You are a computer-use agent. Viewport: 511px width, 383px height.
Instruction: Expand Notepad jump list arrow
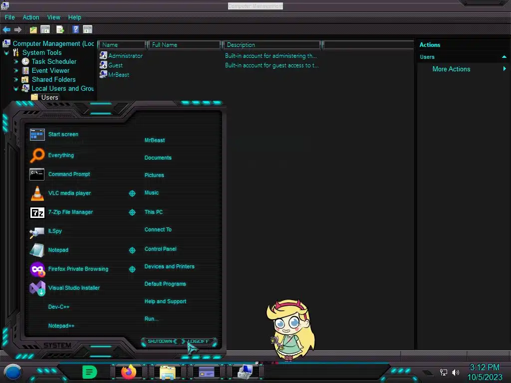tap(132, 250)
